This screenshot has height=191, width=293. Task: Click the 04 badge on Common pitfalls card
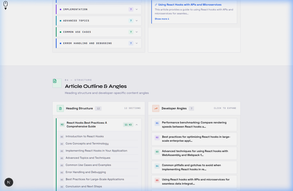click(157, 166)
